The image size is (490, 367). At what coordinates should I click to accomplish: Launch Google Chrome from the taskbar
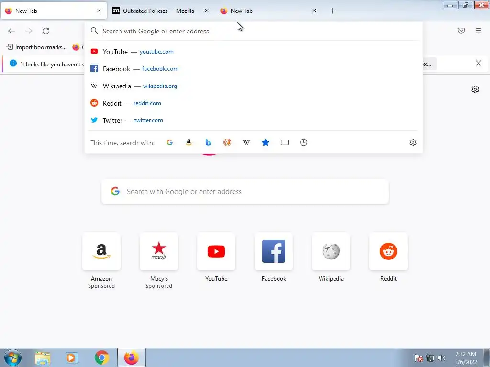coord(101,357)
